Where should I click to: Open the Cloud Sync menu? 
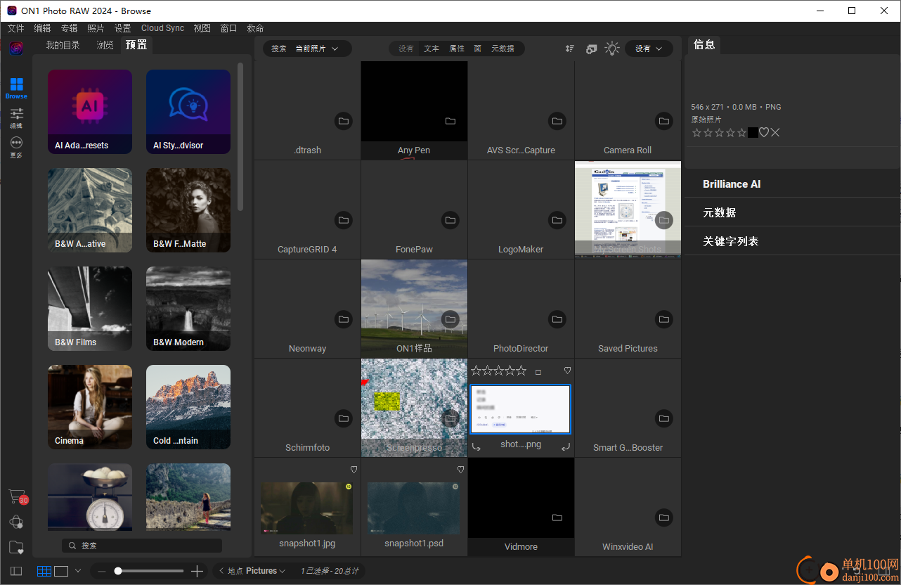[x=162, y=28]
